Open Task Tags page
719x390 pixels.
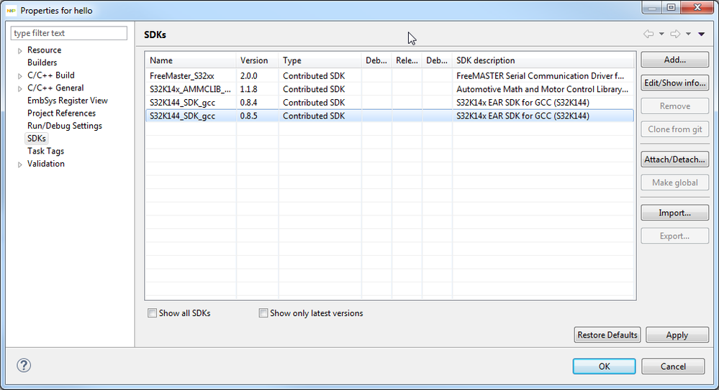coord(45,151)
